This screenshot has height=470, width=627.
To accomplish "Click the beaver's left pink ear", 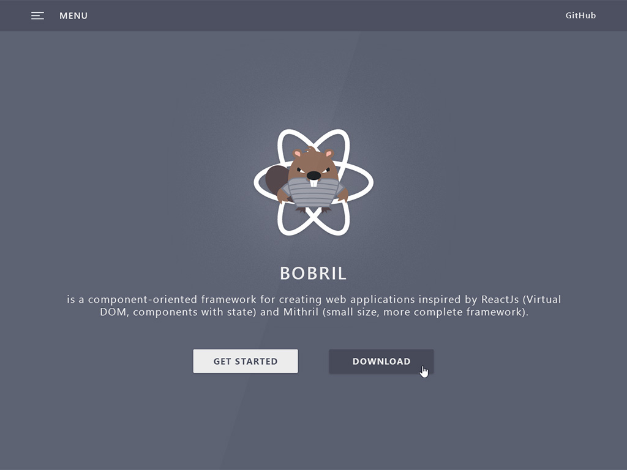I will point(297,154).
